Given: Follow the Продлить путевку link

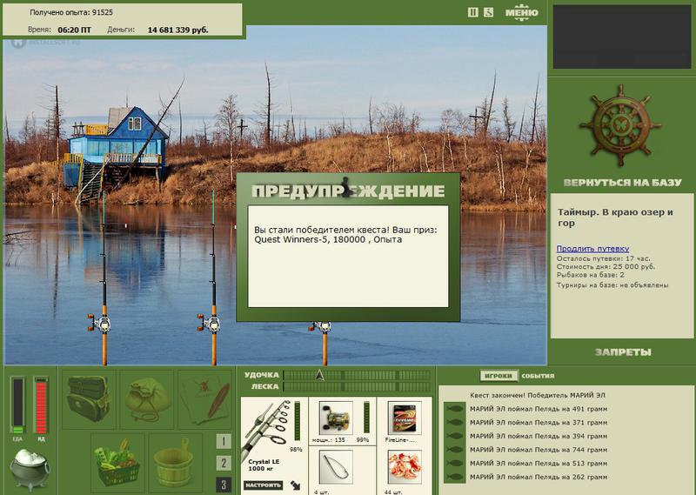Looking at the screenshot, I should [x=592, y=249].
